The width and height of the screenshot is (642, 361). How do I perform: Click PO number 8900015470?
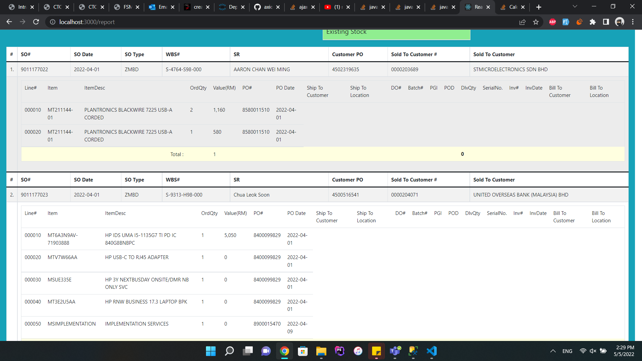267,324
